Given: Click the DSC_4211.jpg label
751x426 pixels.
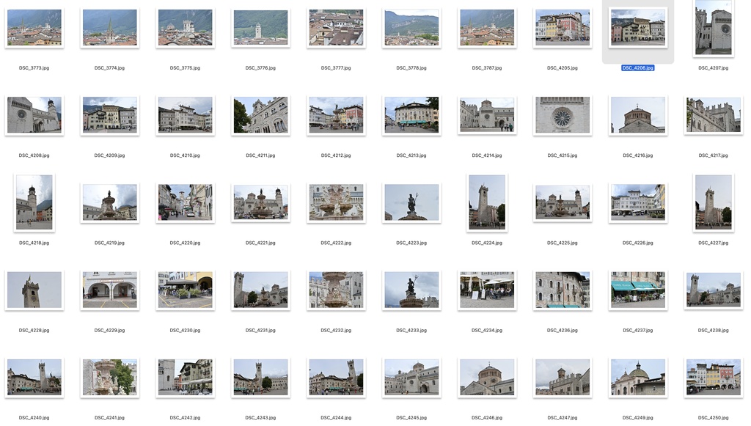Looking at the screenshot, I should 260,155.
